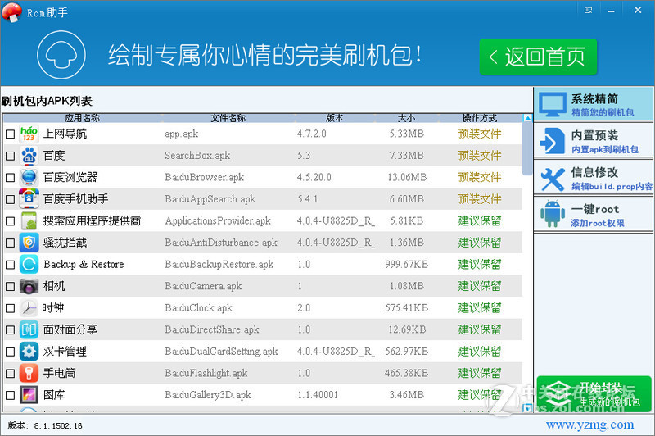Select the 骚扰拦截 checkbox
Viewport: 655px width, 436px height.
pyautogui.click(x=10, y=243)
